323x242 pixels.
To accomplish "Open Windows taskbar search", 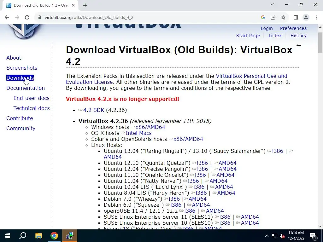I will [x=23, y=236].
